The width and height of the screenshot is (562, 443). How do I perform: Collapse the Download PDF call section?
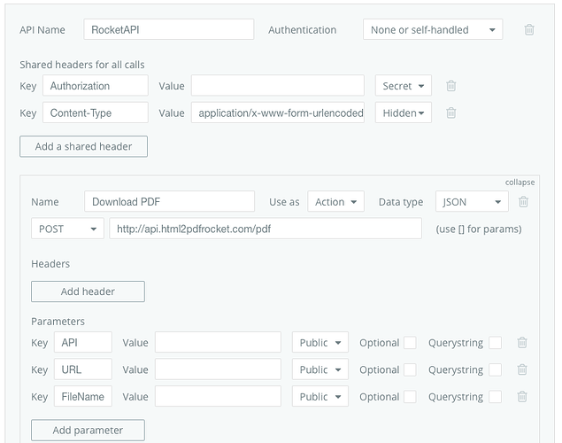pos(520,182)
